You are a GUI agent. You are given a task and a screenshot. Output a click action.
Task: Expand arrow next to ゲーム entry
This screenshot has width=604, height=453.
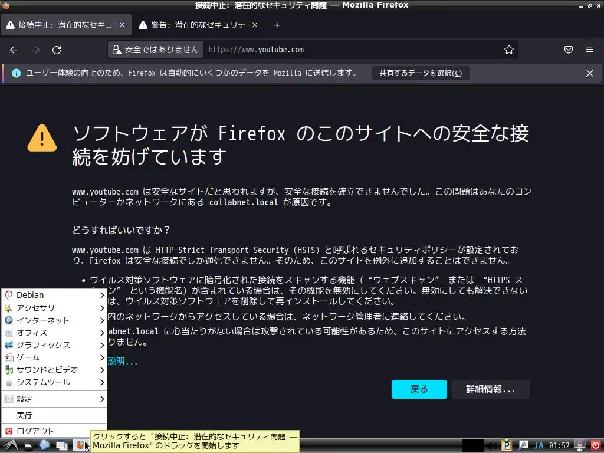(102, 357)
